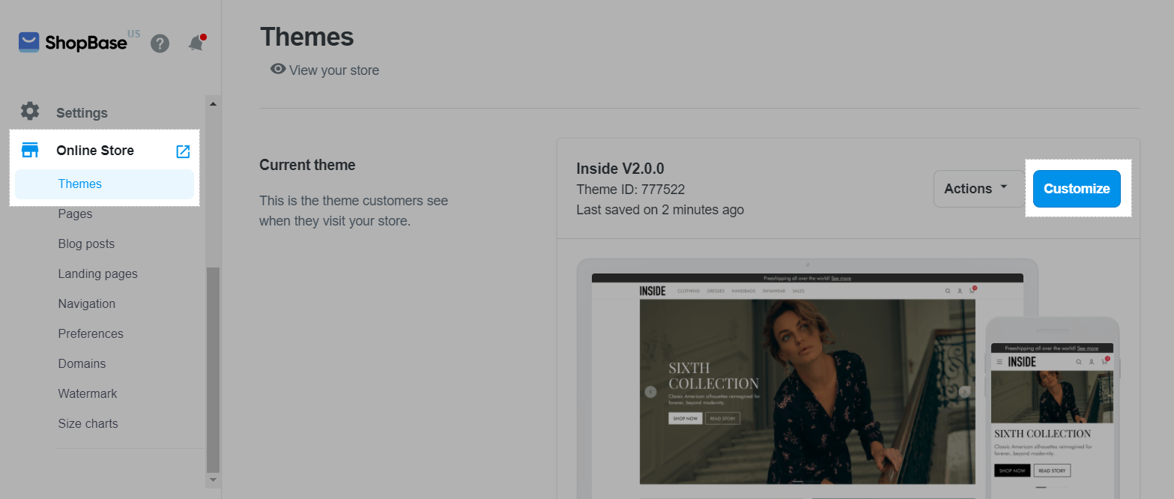The image size is (1174, 499).
Task: Open Pages in the sidebar
Action: (x=75, y=214)
